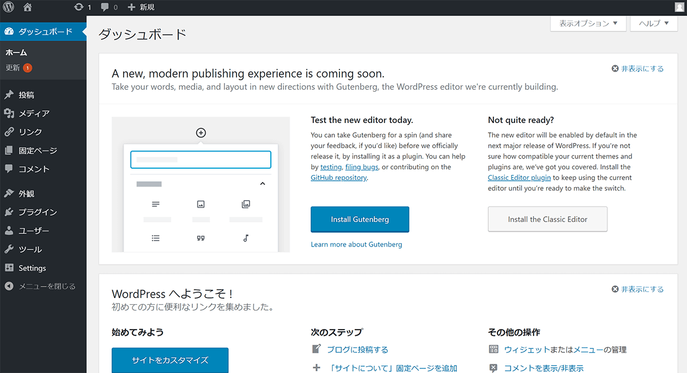
Task: Click the quote block icon in Gutenberg preview
Action: click(201, 239)
